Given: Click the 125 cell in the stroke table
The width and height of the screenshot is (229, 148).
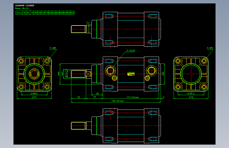Looking at the screenshot, I should [x=39, y=13].
